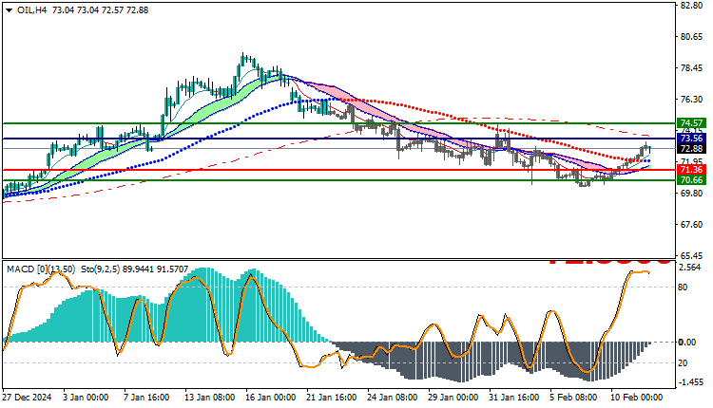Select the green 70.66 price level tag

tap(691, 180)
